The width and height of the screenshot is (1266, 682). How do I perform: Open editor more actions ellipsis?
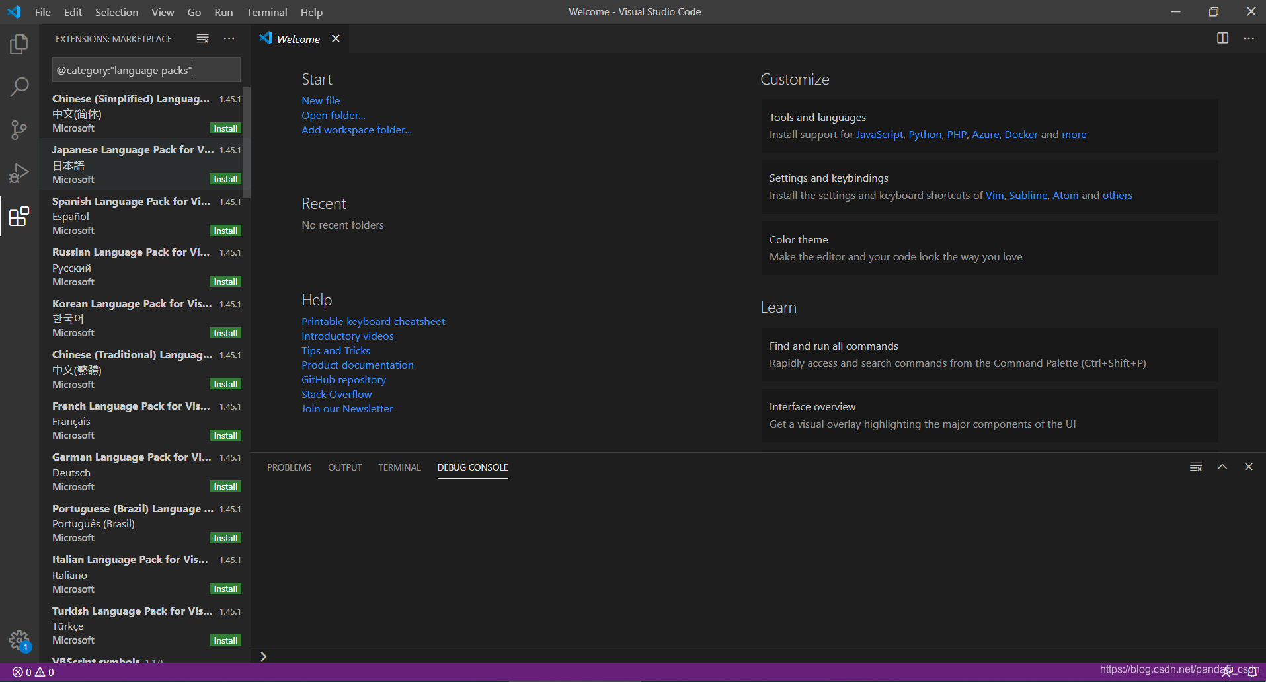coord(1248,38)
